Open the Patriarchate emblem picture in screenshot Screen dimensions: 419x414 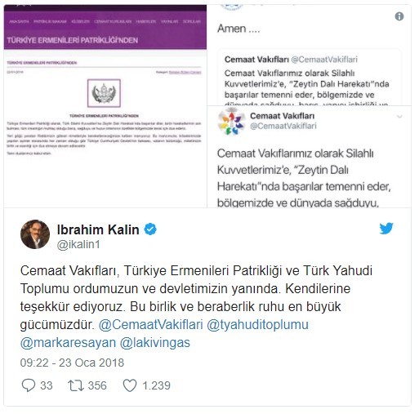point(104,93)
